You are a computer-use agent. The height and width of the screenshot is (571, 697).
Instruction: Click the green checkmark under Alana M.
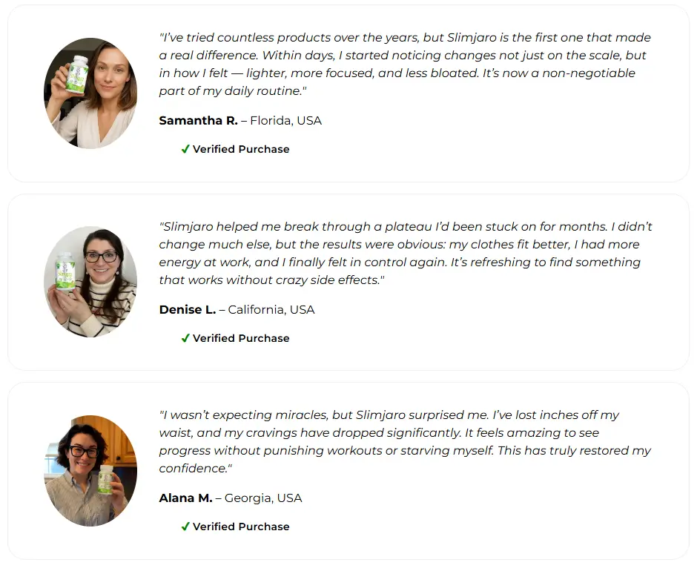185,527
